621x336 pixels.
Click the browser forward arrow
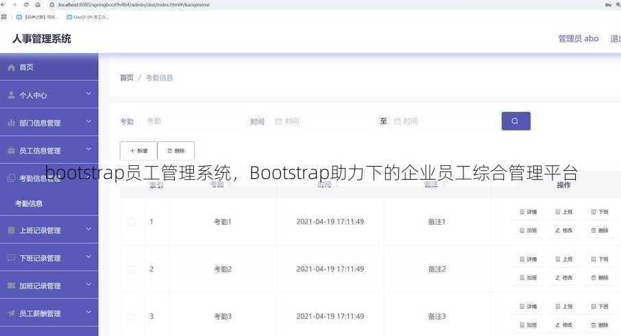click(x=14, y=5)
